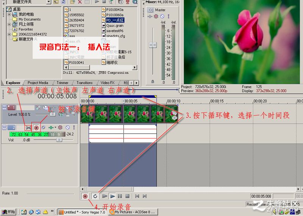The height and width of the screenshot is (216, 303).
Task: Toggle Auto Preview in Explorer
Action: 111,2
